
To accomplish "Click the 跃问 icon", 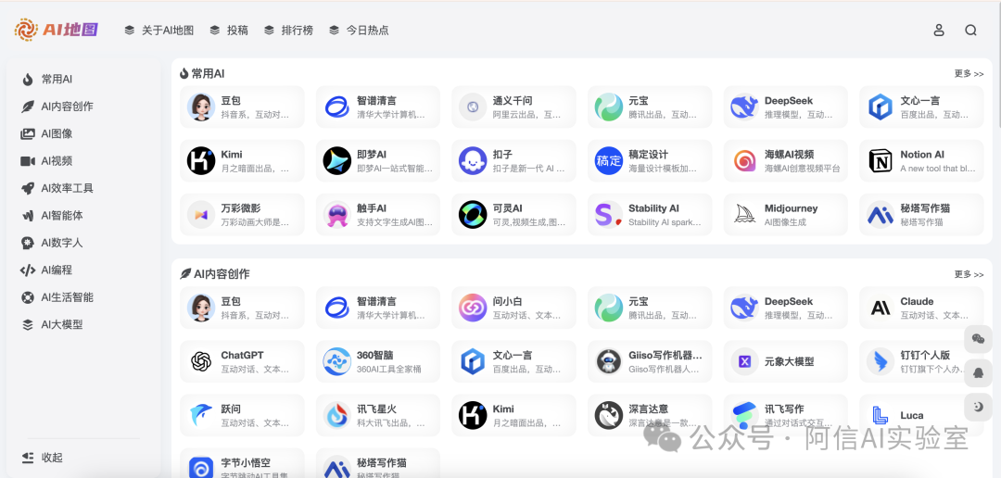I will [200, 415].
